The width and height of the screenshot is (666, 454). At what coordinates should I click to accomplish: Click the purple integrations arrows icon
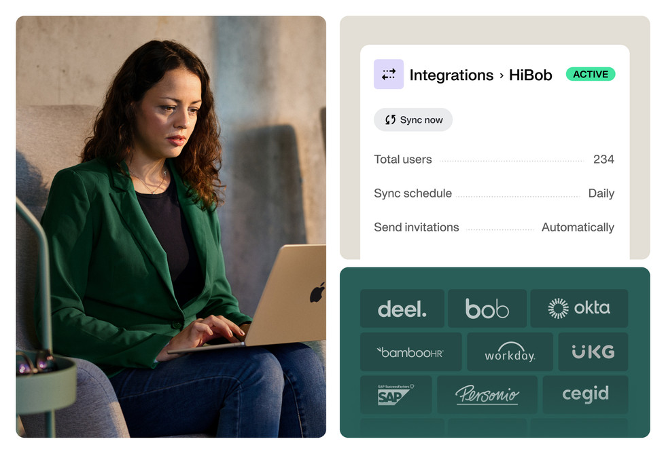(x=388, y=74)
